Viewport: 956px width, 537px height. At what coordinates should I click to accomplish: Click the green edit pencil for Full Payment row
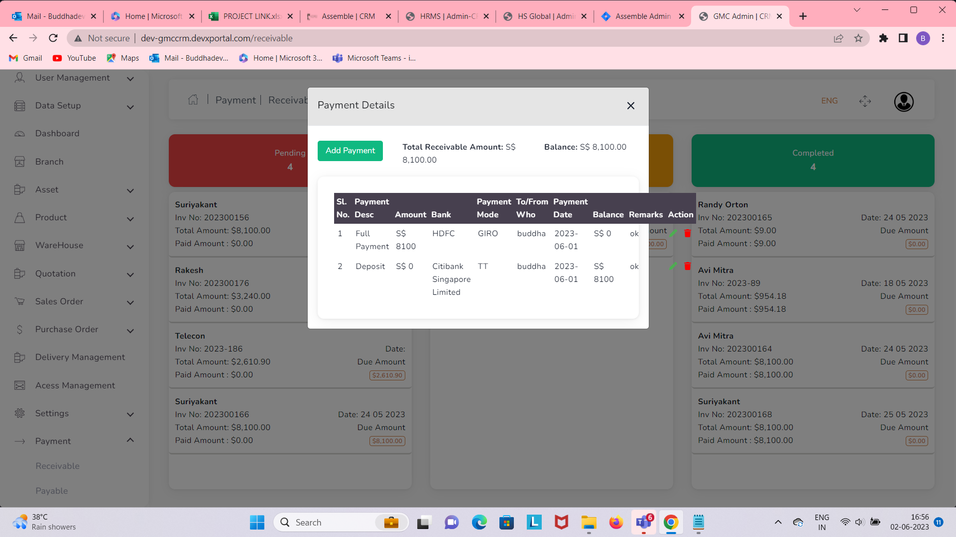click(x=673, y=233)
